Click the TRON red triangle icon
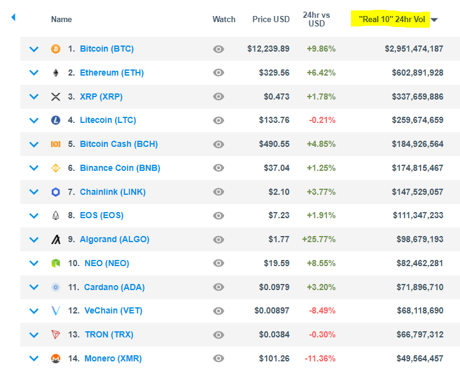 point(55,335)
